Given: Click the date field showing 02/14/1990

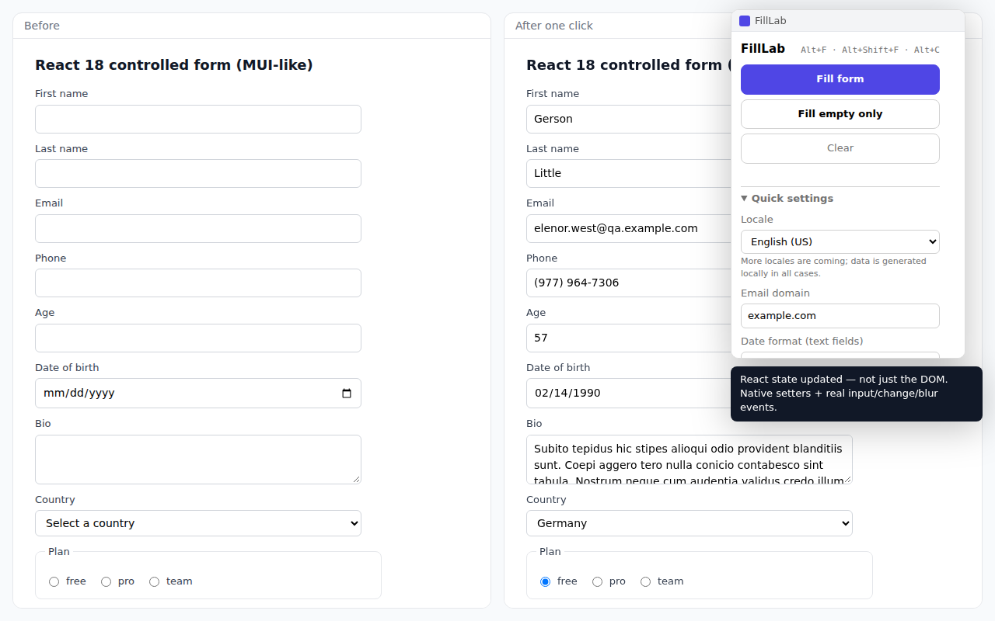Looking at the screenshot, I should pos(629,394).
